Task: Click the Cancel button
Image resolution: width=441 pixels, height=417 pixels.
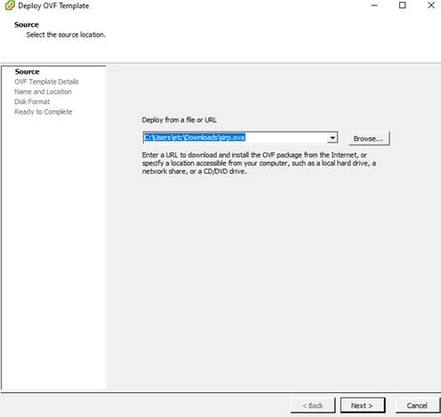Action: 417,405
